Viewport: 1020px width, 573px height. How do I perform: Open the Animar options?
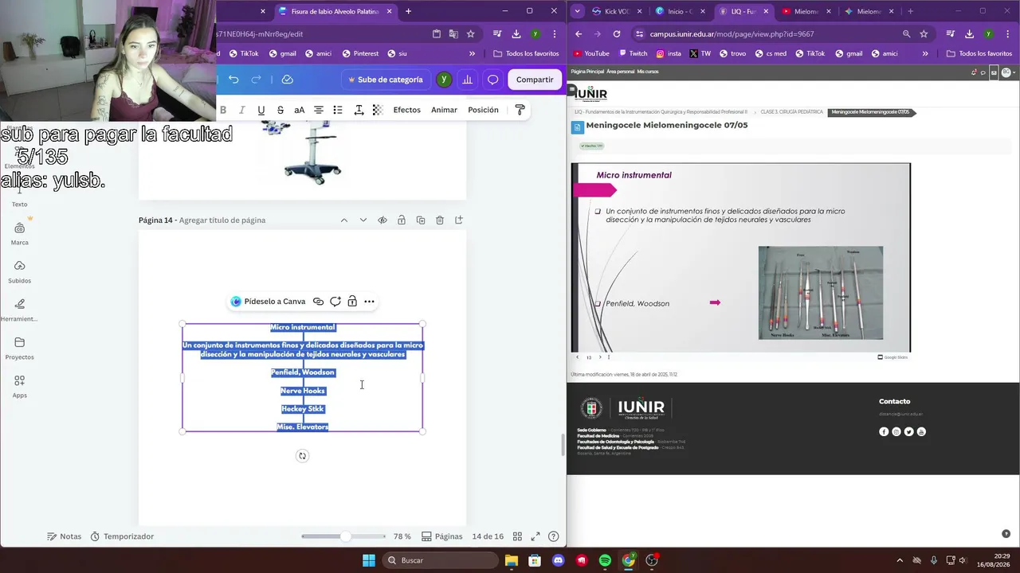pos(444,110)
